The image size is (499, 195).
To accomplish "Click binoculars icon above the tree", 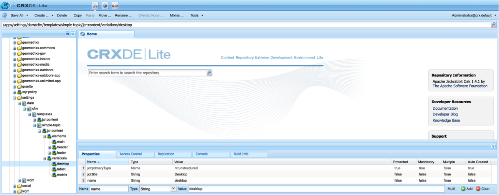I will [x=68, y=34].
